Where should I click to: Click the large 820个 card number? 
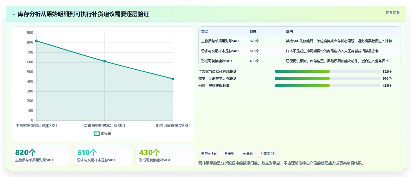tap(25, 153)
